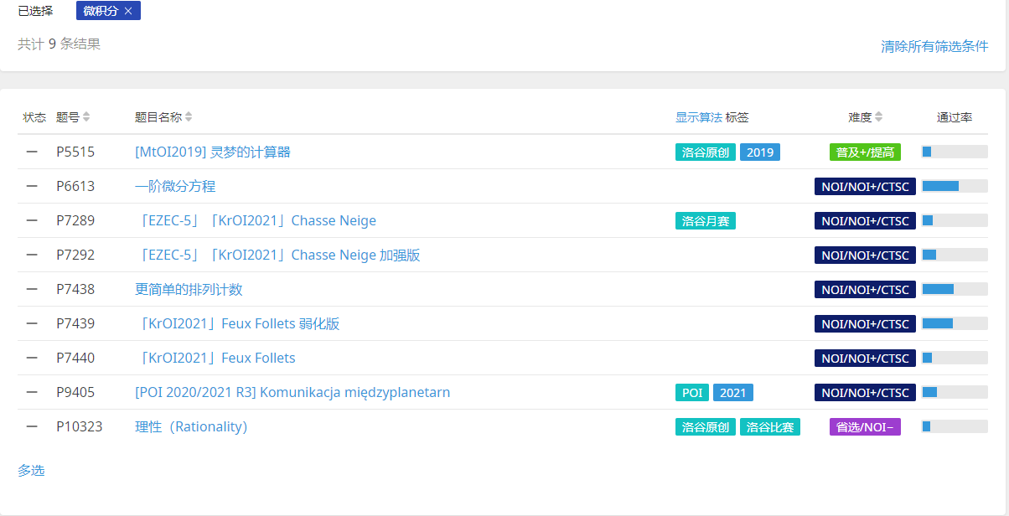
Task: Click NOI/NOI+/CTSC badge in P7438 row
Action: [x=865, y=290]
